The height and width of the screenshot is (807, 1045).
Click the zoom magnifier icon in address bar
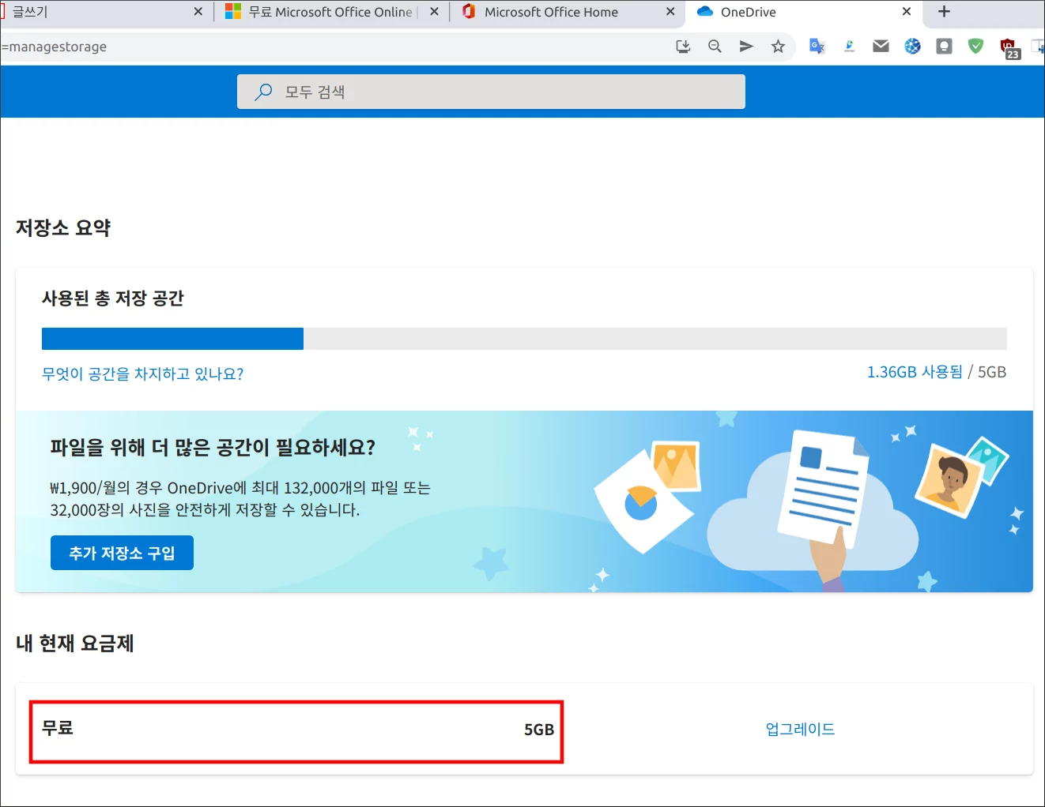[715, 47]
